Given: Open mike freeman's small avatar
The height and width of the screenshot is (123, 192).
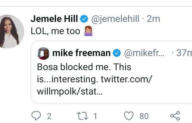Looking at the screenshot, I should click(x=43, y=53).
